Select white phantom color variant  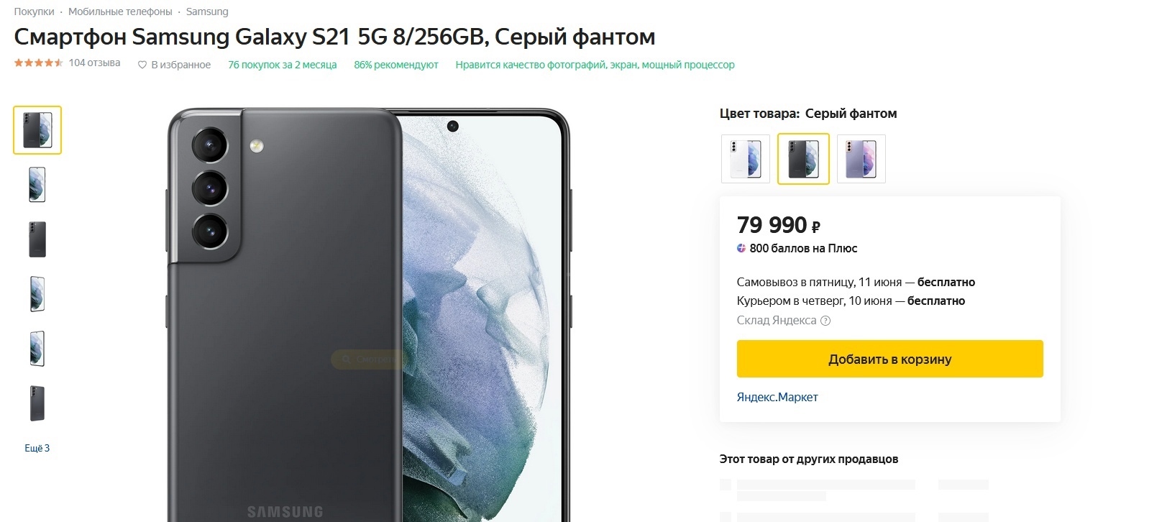(746, 159)
